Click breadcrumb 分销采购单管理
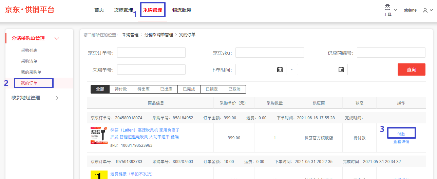Screen dimensions: 437x179 pos(159,35)
